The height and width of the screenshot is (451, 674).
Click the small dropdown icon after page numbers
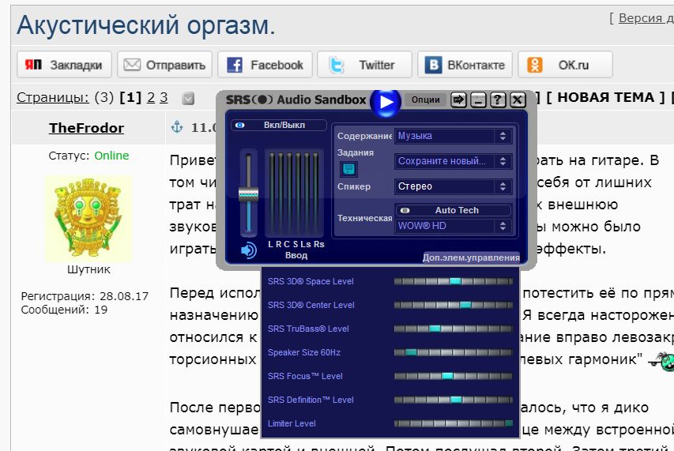click(x=188, y=99)
